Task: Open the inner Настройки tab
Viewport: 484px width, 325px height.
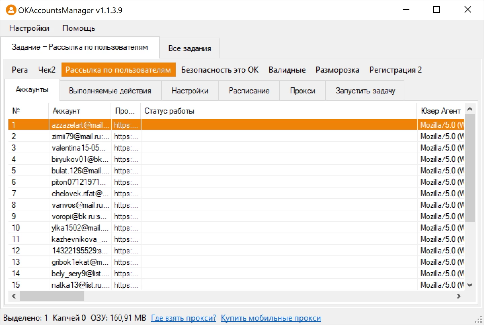Action: coord(190,91)
